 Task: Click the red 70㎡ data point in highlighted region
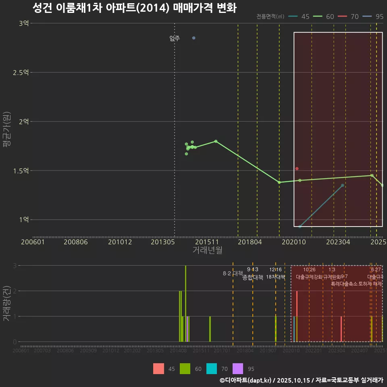point(297,168)
